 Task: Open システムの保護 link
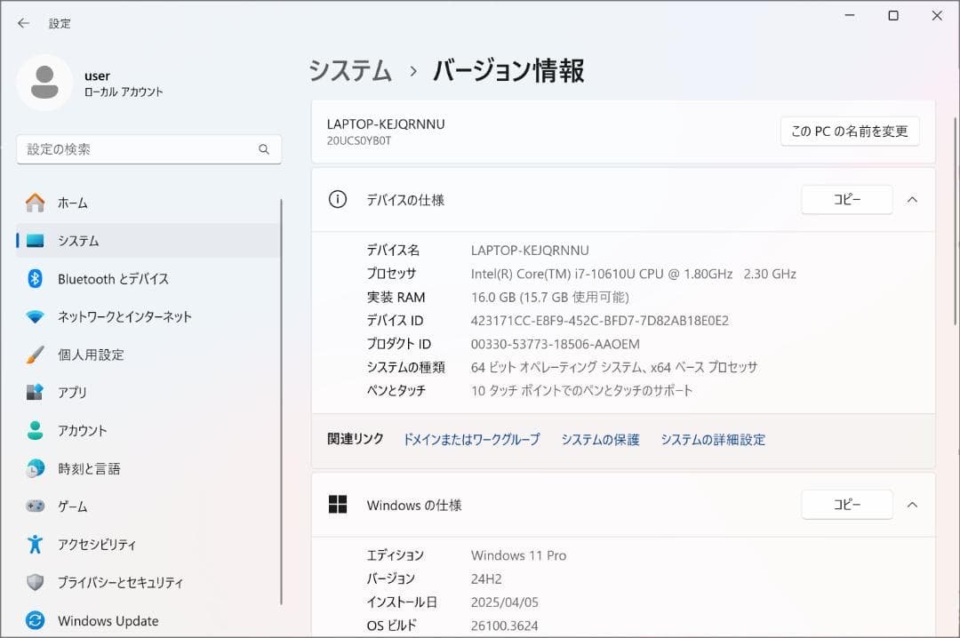tap(600, 439)
